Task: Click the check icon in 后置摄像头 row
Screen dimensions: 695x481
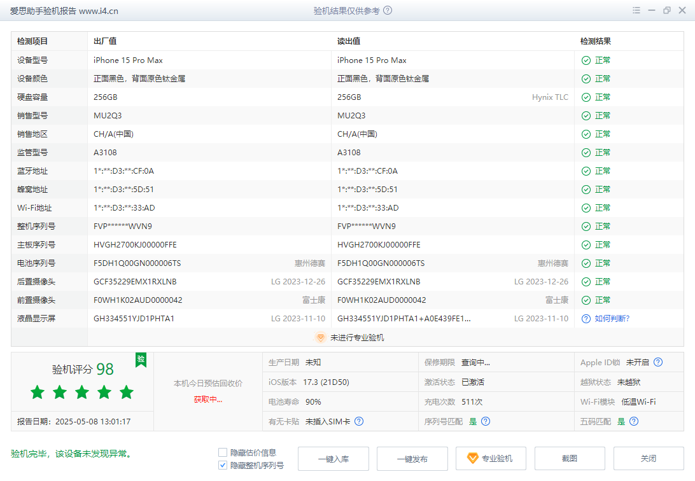Action: [x=586, y=282]
